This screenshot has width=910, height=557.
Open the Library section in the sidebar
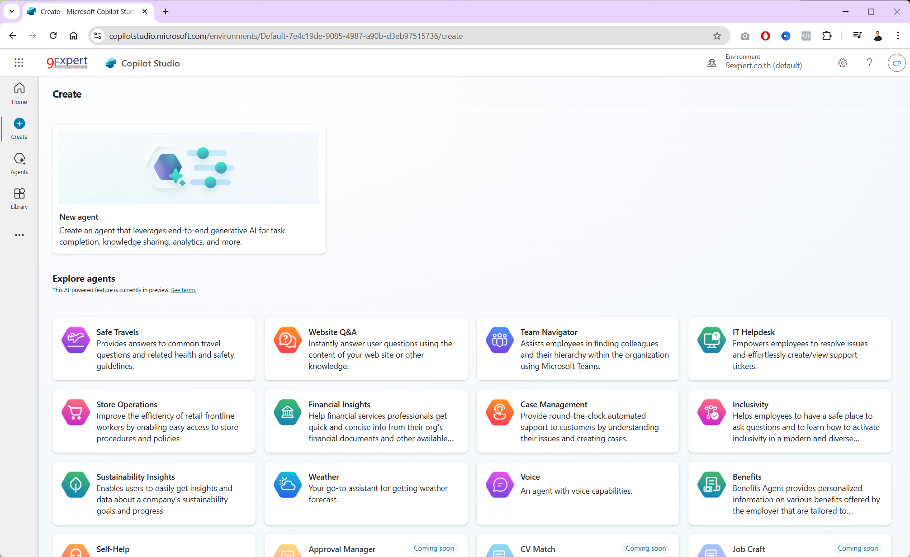click(x=19, y=198)
